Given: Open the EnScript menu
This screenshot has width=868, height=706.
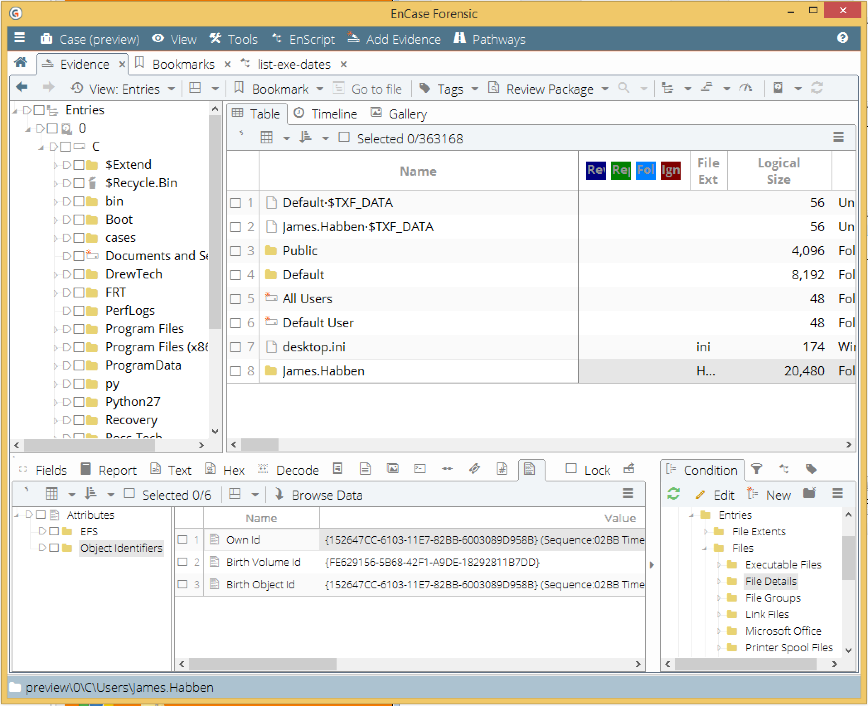Looking at the screenshot, I should pos(303,39).
